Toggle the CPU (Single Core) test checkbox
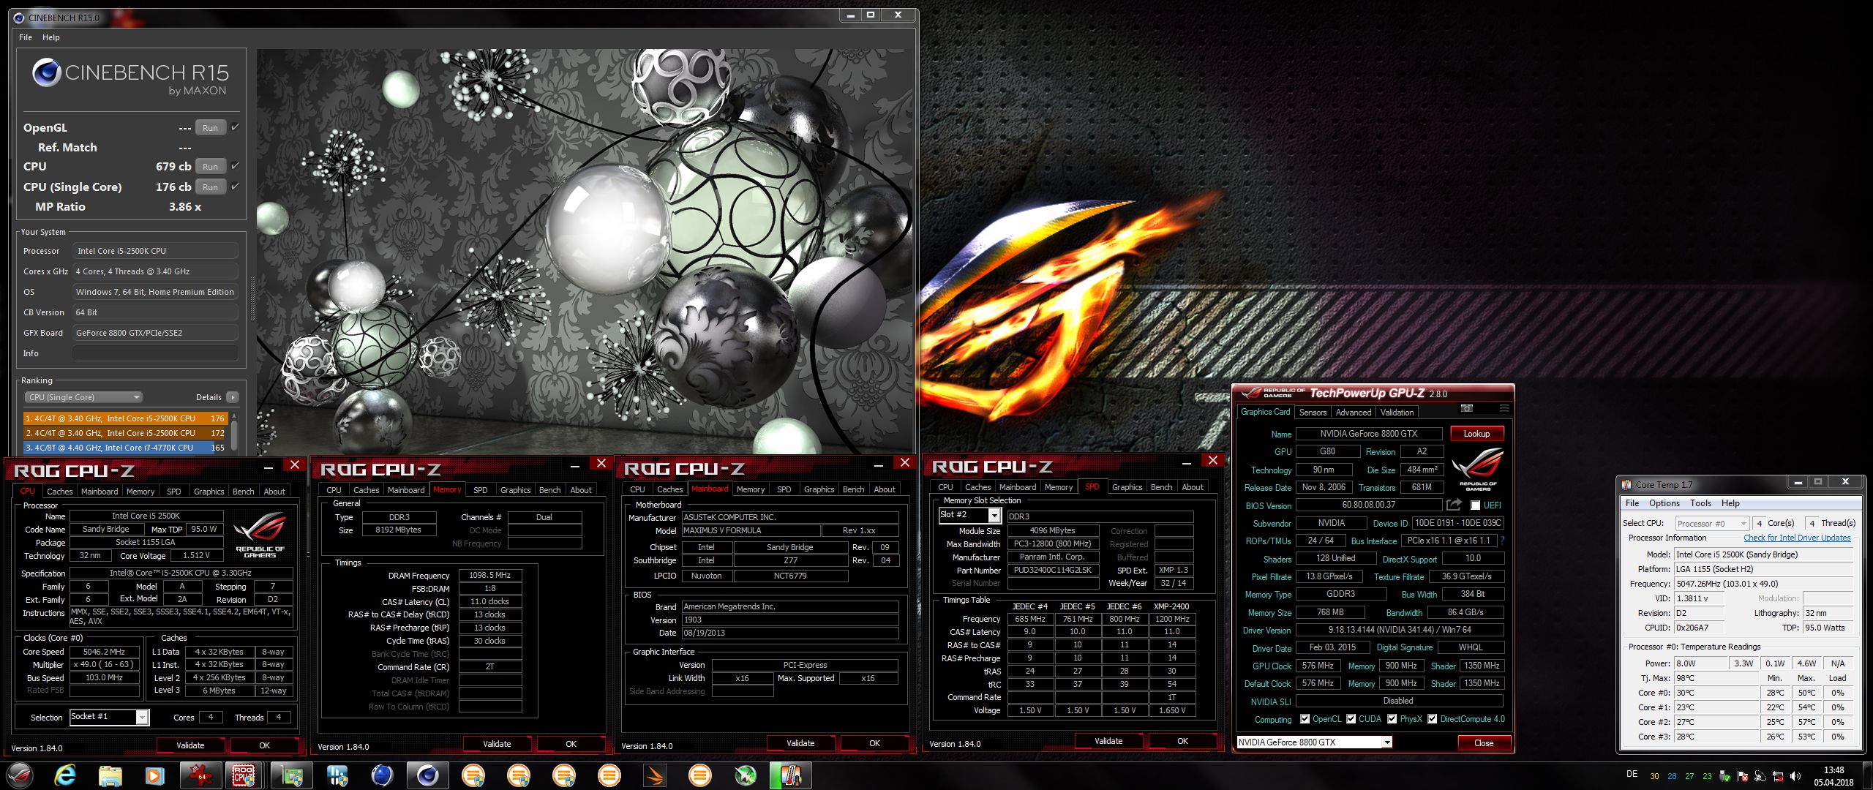The height and width of the screenshot is (790, 1873). 235,187
